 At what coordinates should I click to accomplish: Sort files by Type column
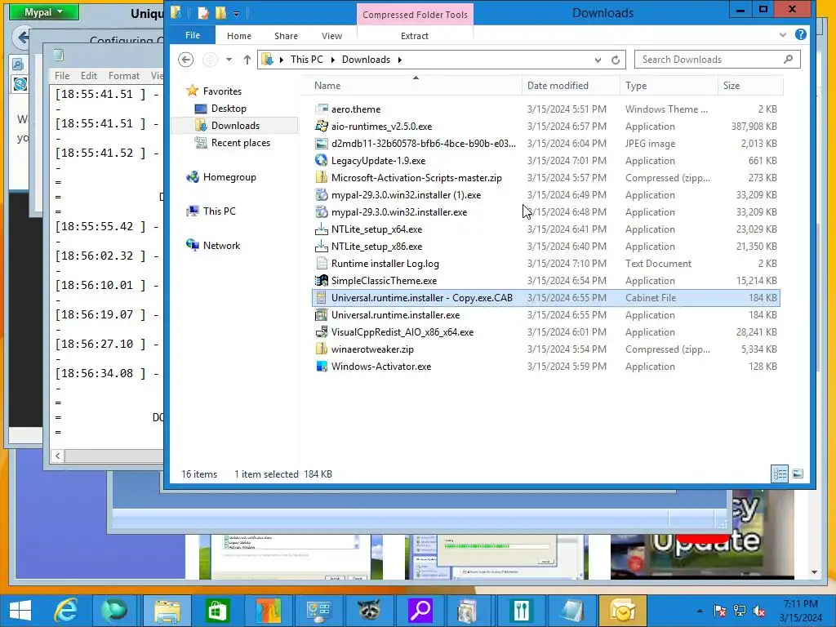(x=669, y=85)
